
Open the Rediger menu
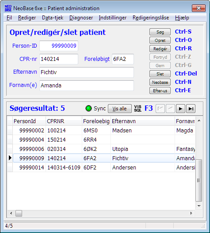click(x=27, y=18)
